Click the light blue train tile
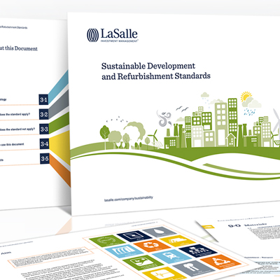280x280 pixels. click(172, 256)
